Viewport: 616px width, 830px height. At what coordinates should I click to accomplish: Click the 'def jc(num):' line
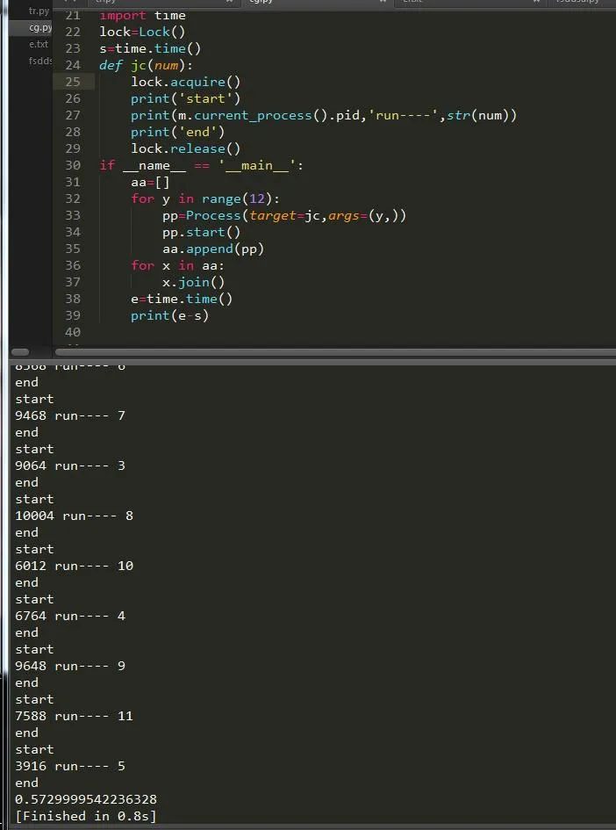(x=147, y=65)
